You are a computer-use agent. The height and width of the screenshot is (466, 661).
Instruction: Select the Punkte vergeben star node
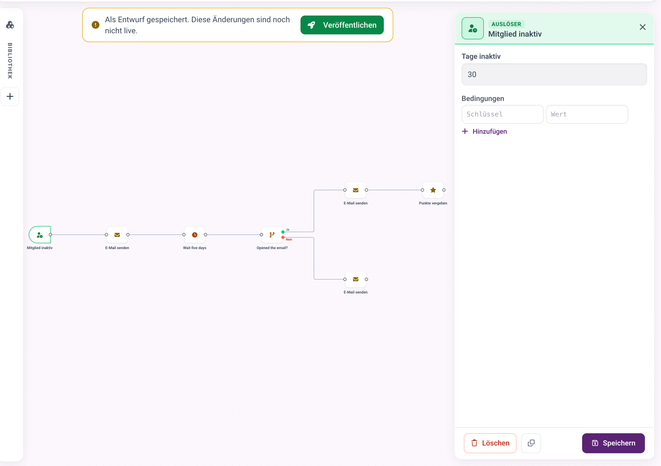(x=433, y=190)
